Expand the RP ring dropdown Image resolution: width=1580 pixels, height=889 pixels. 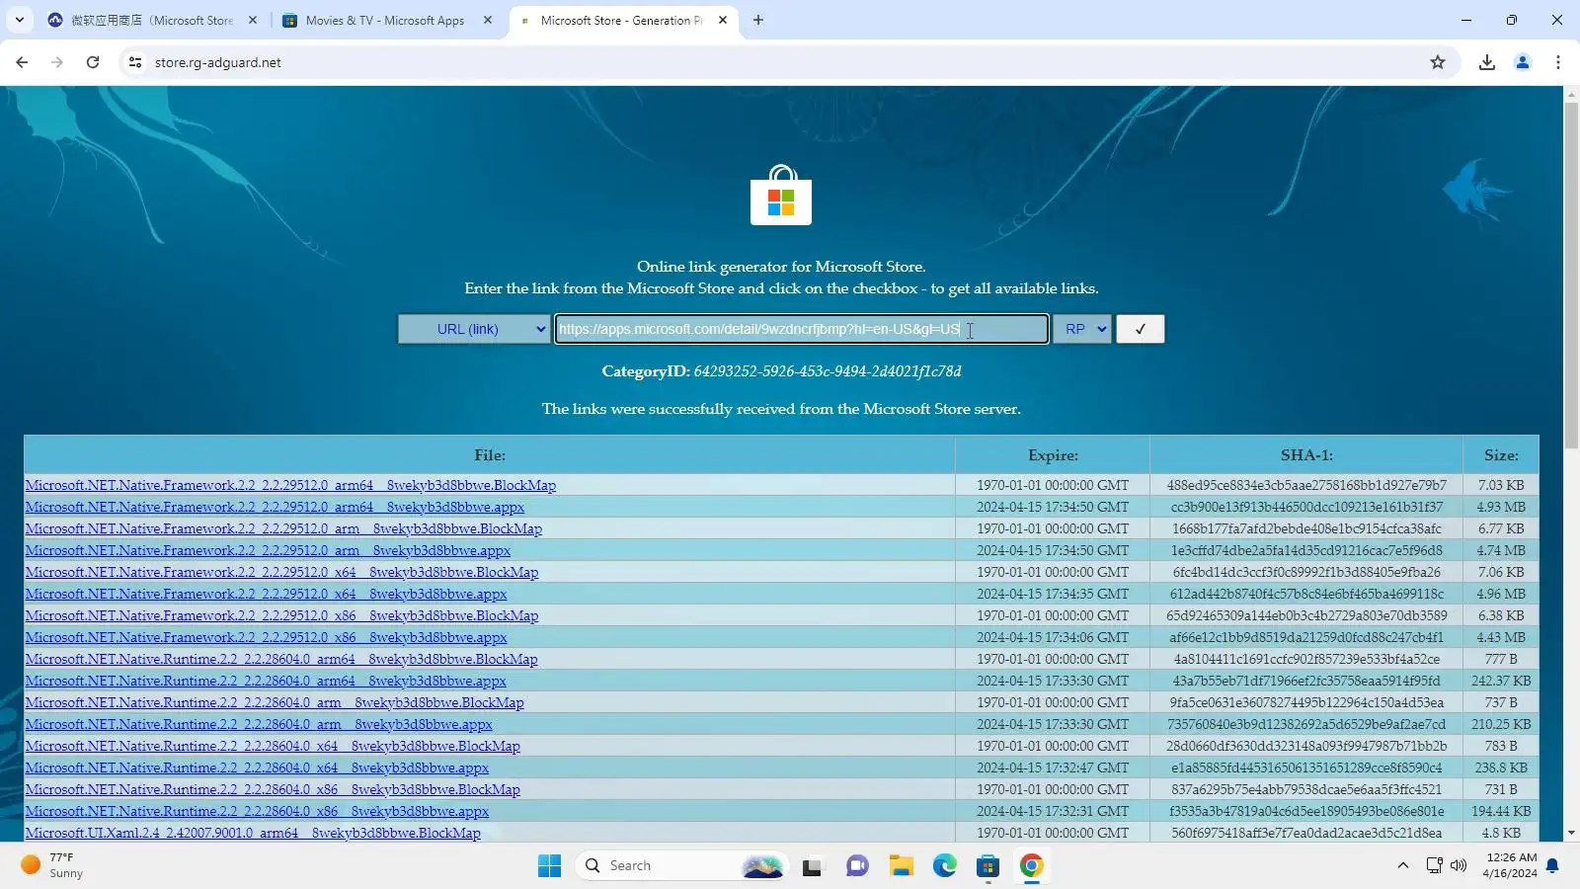click(x=1082, y=329)
